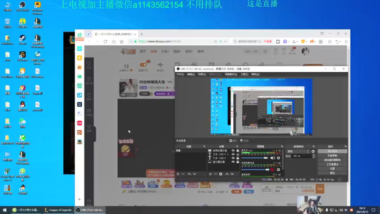Open Douyu user avatar in header
Viewport: 380px width, 214px height.
coord(305,51)
